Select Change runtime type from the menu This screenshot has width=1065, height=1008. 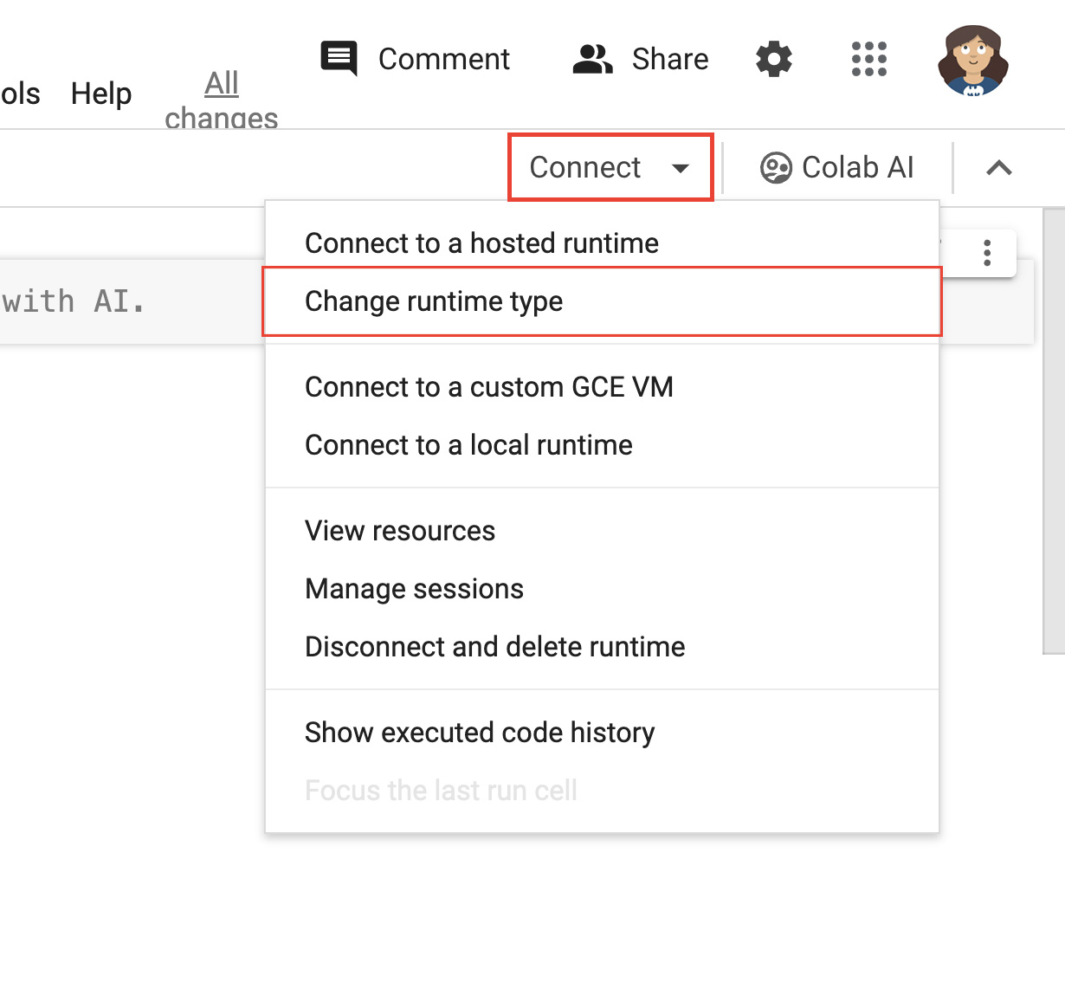(x=433, y=301)
